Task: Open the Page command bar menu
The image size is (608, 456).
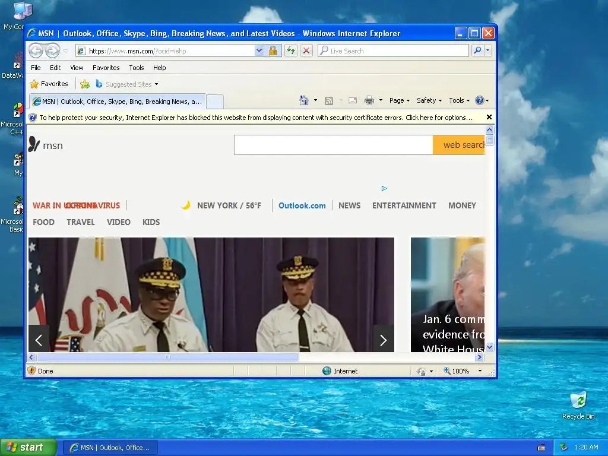Action: tap(400, 100)
